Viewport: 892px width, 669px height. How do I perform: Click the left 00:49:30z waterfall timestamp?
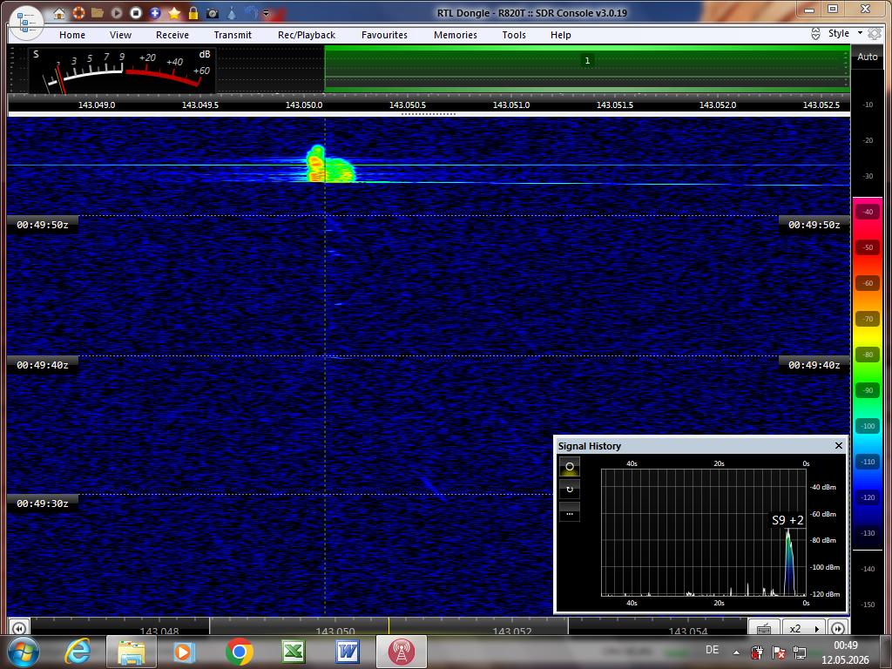click(43, 503)
